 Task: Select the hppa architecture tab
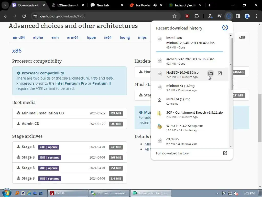pyautogui.click(x=91, y=37)
